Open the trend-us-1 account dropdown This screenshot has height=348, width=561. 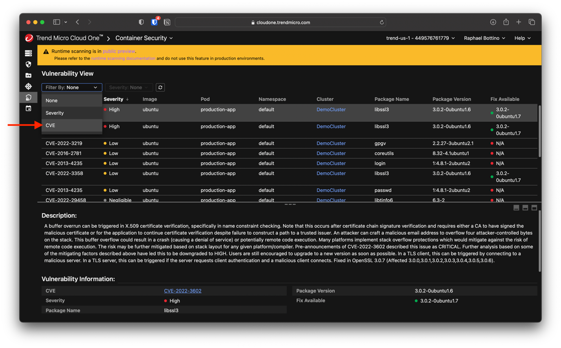click(420, 38)
